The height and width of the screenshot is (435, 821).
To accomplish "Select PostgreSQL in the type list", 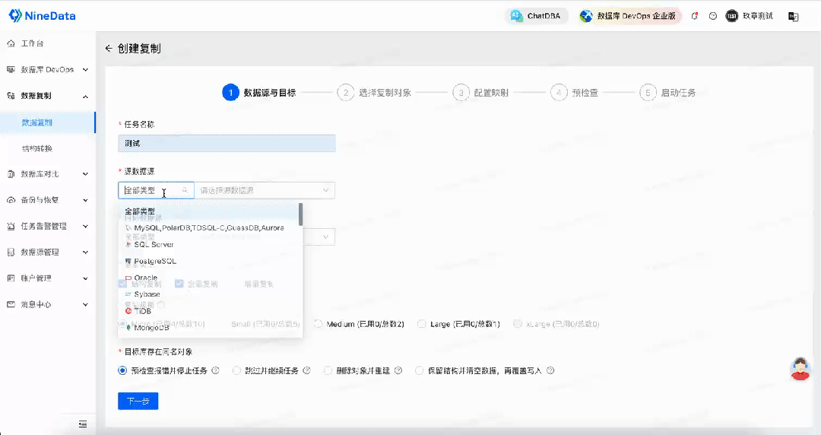I will [208, 261].
